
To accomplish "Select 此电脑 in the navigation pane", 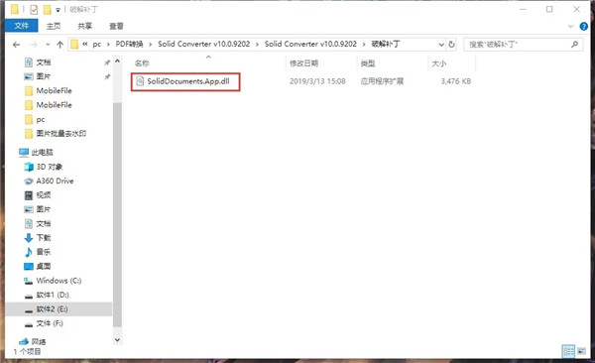I will click(x=42, y=153).
